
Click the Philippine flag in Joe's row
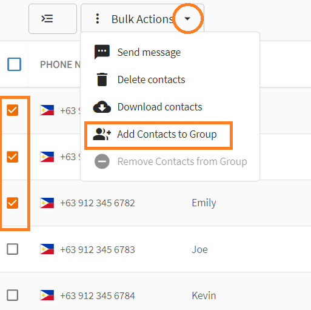coord(47,249)
